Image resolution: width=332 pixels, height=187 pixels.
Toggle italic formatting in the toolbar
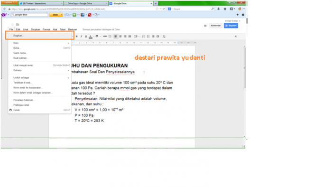(x=81, y=37)
